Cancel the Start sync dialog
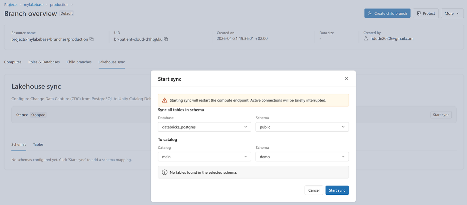Screen dimensions: 467x205 pos(314,190)
